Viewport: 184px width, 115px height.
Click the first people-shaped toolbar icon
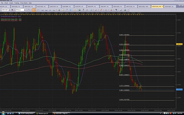click(42, 10)
